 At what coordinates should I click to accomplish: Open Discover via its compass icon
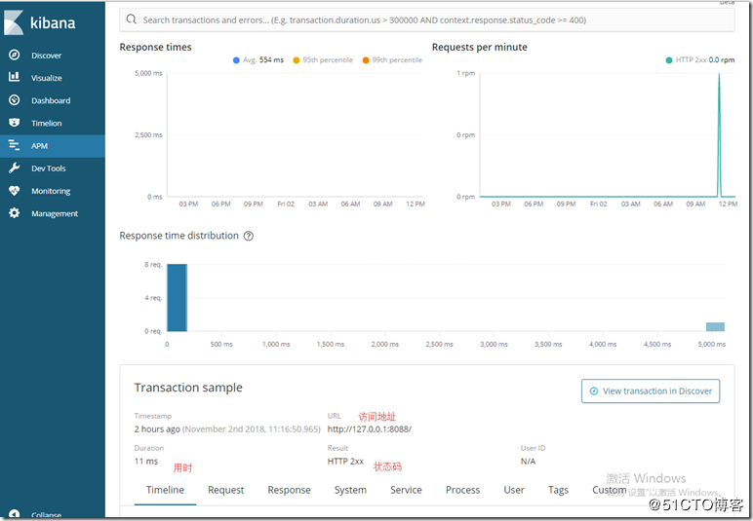coord(15,56)
